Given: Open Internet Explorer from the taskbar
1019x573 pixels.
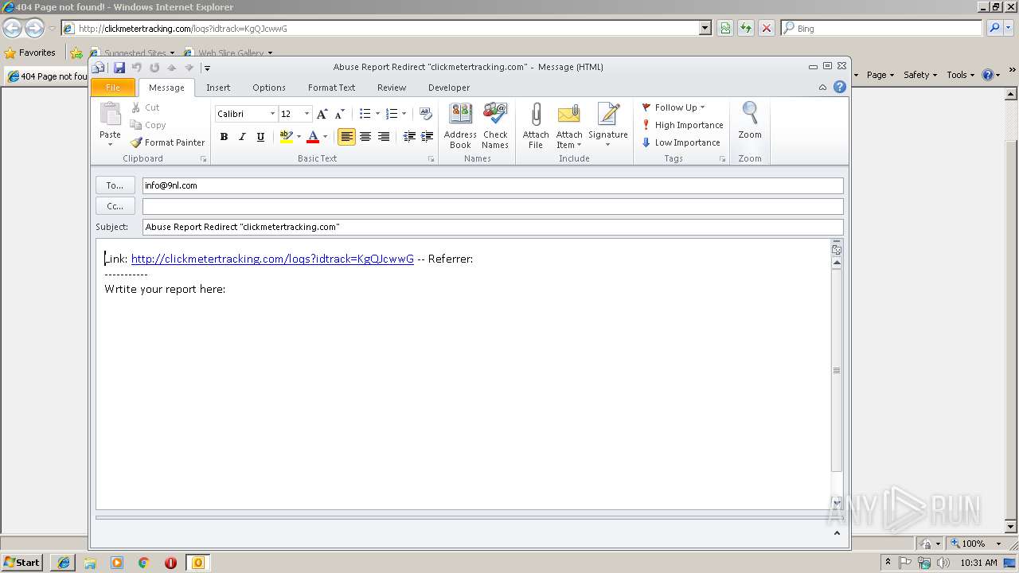Looking at the screenshot, I should pos(64,563).
